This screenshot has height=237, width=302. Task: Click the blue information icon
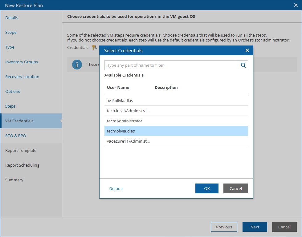(77, 65)
